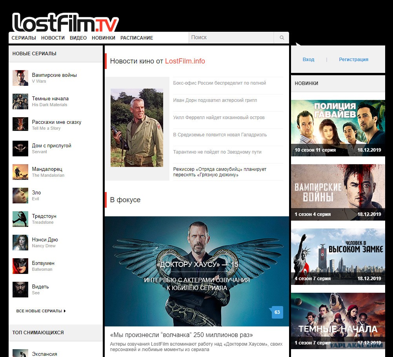Select the Servant subtitle text
Screen dimensions: 393x357
click(x=40, y=152)
